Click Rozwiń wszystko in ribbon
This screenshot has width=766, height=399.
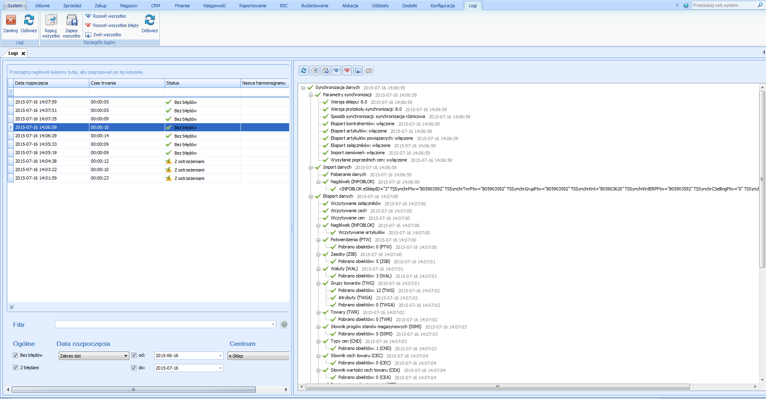[106, 16]
